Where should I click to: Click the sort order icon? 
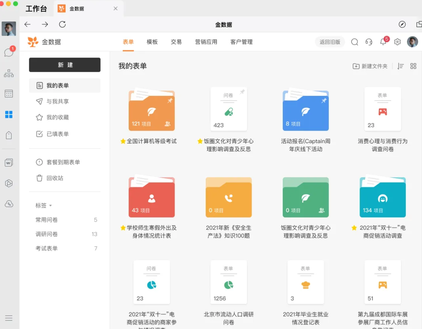coord(401,66)
